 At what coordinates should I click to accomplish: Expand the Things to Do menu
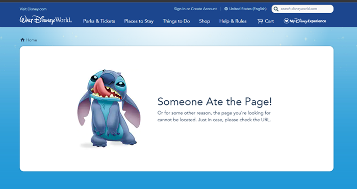click(176, 21)
